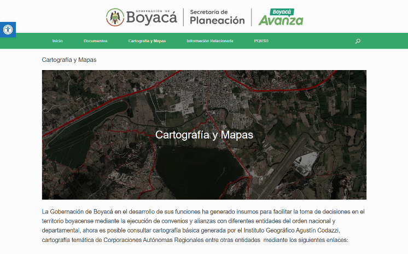This screenshot has height=254, width=408.
Task: Open the Documentos menu
Action: (95, 41)
